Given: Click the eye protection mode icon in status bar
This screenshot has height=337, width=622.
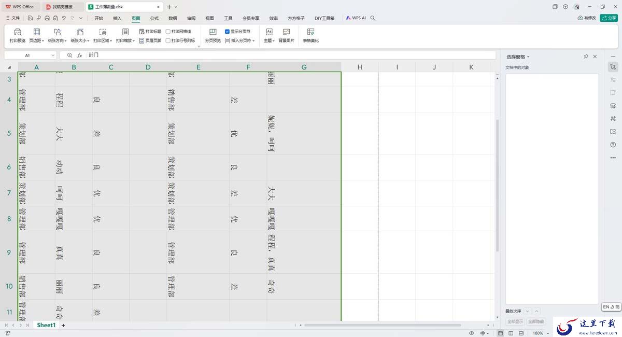Looking at the screenshot, I should pos(472,333).
